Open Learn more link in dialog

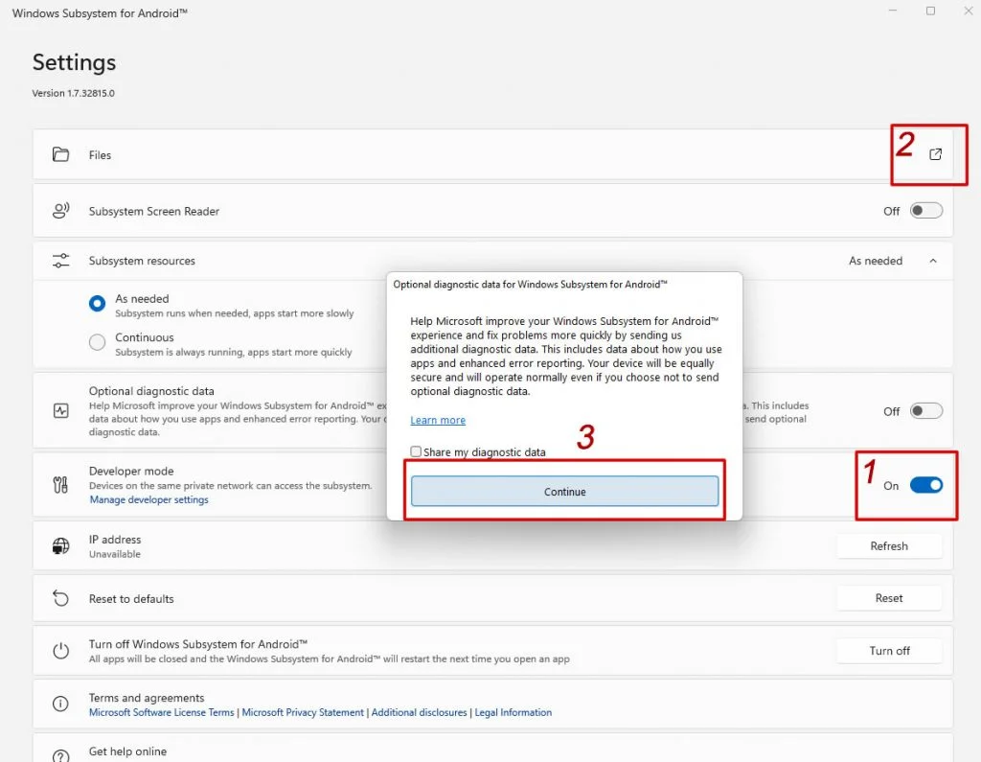[438, 420]
